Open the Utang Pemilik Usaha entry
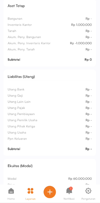Viewport: 100px width, 203px height. 50,120
